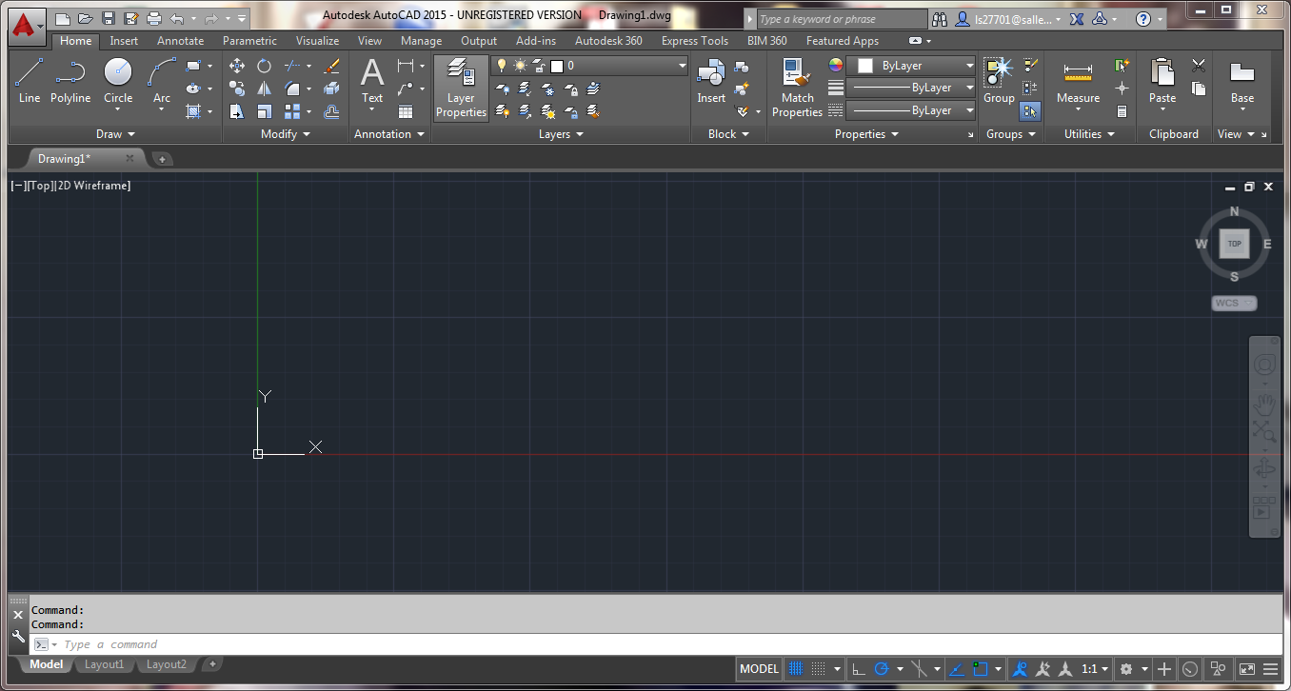The height and width of the screenshot is (691, 1291).
Task: Switch to the Annotate ribbon tab
Action: pos(180,41)
